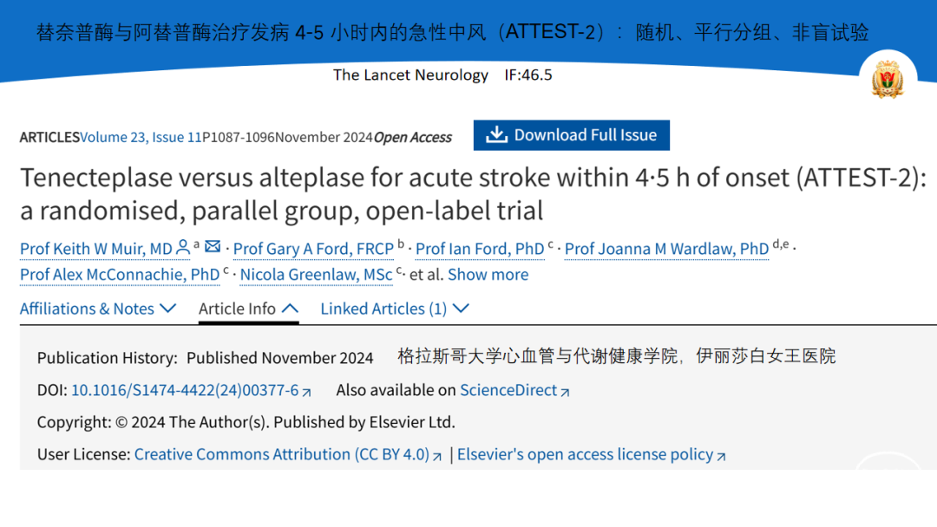Click the hospital emblem logo
Viewport: 937px width, 527px height.
click(x=888, y=80)
